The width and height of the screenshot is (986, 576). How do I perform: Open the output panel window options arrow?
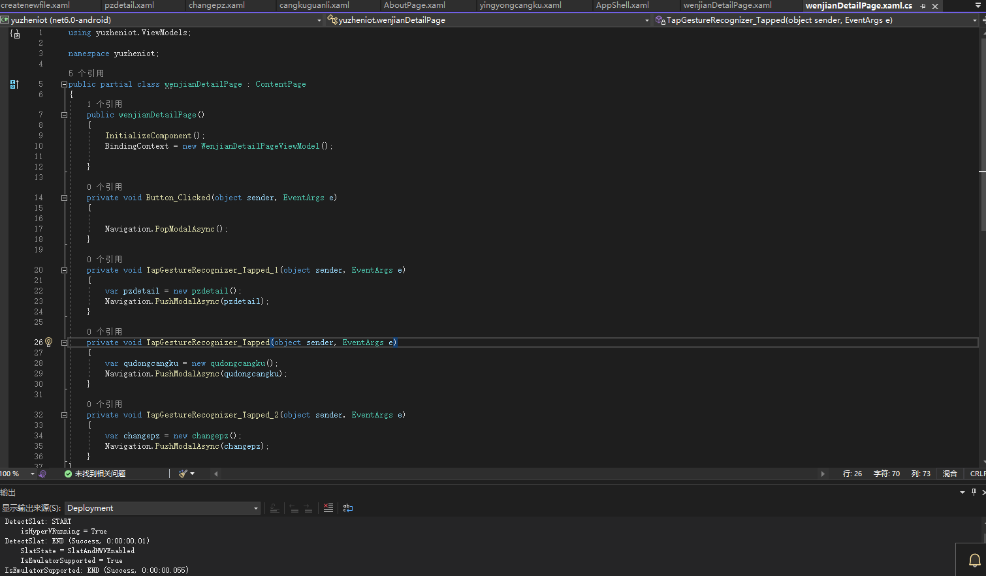(x=962, y=493)
